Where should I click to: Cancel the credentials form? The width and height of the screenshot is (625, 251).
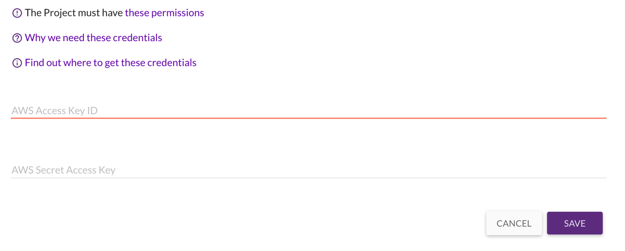point(514,223)
